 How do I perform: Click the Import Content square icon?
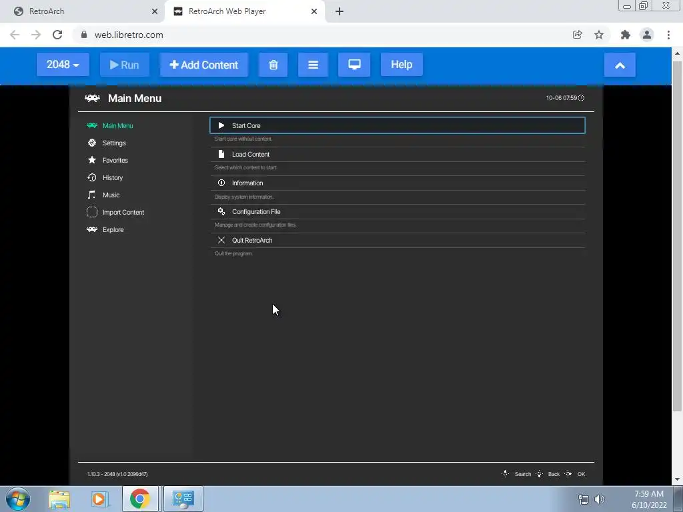(x=92, y=212)
